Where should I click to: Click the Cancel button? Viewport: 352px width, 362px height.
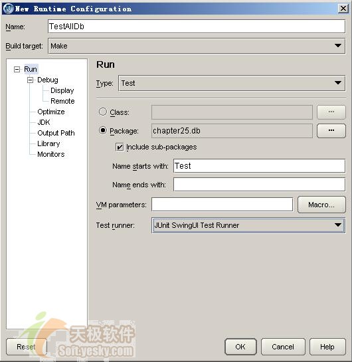(x=283, y=347)
